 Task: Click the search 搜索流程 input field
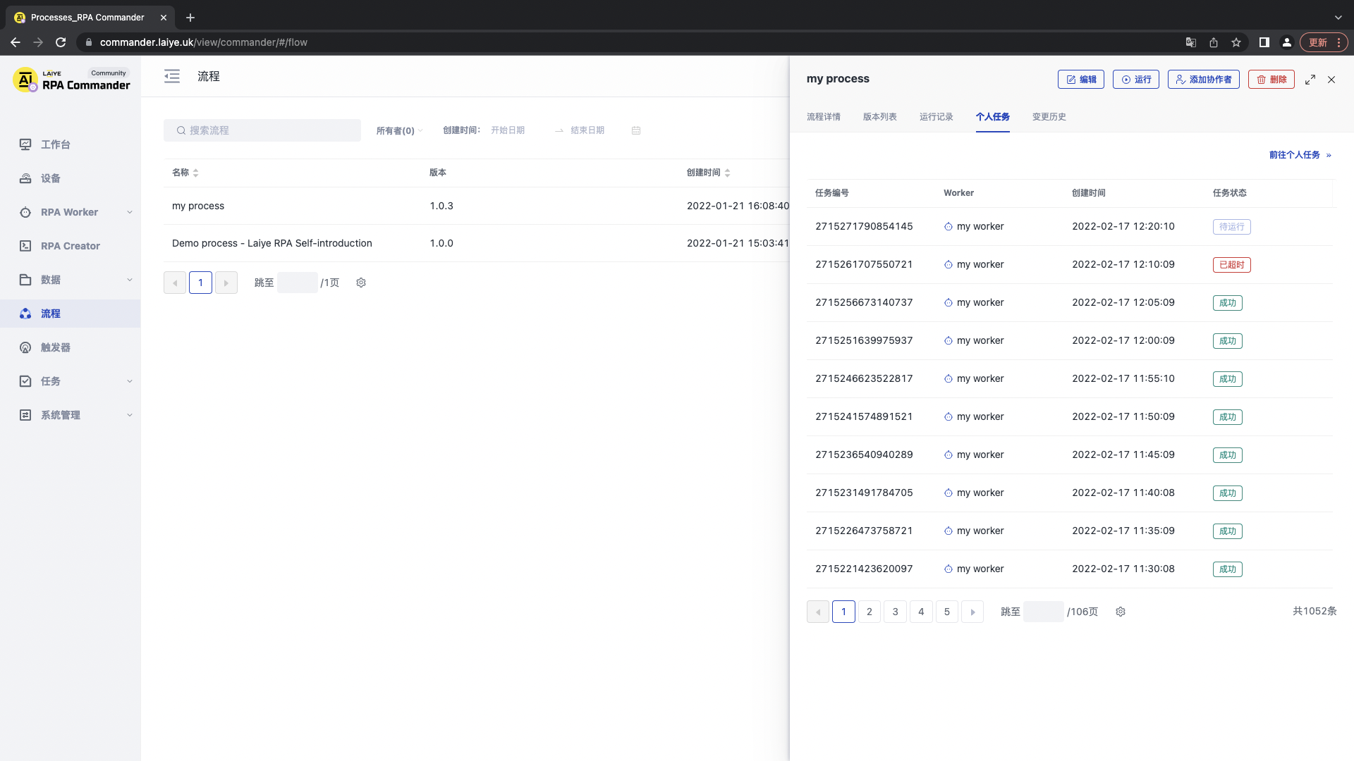(262, 130)
